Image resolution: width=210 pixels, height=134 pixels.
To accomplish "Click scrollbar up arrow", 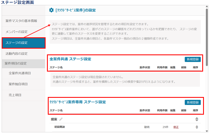I will pyautogui.click(x=207, y=7).
